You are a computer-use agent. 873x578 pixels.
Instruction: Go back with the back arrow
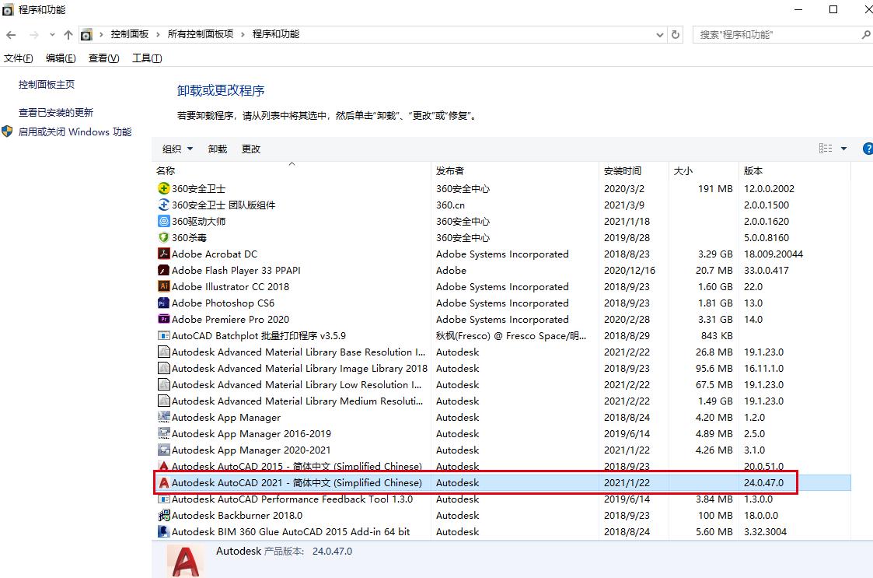tap(11, 34)
